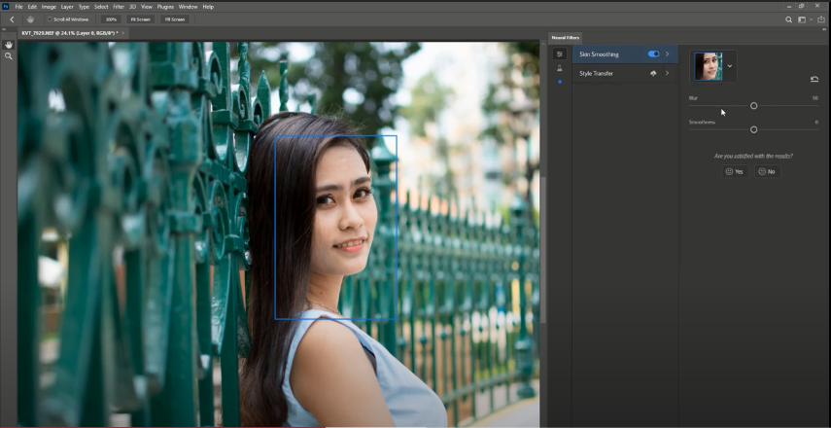Click the Blur slider handle
This screenshot has height=428, width=831.
(x=753, y=106)
